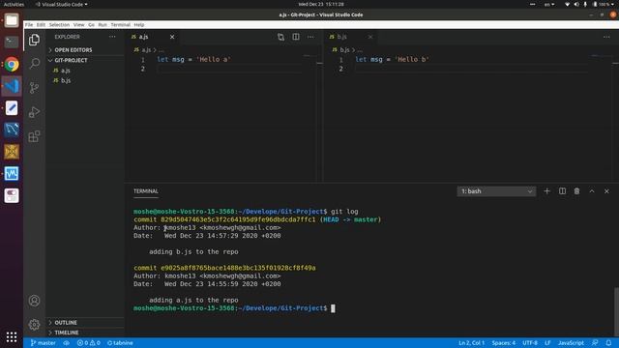Open the Run menu
Image resolution: width=619 pixels, height=348 pixels.
(103, 24)
